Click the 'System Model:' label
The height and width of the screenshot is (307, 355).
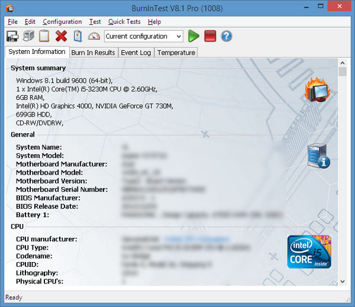point(40,156)
